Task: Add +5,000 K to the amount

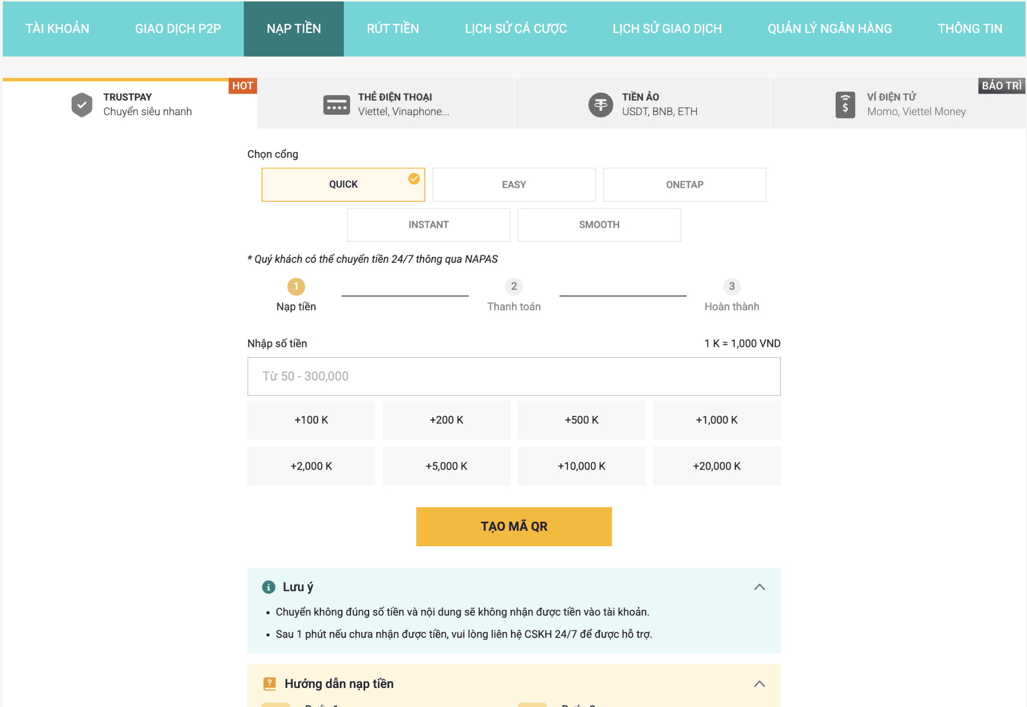Action: (x=446, y=466)
